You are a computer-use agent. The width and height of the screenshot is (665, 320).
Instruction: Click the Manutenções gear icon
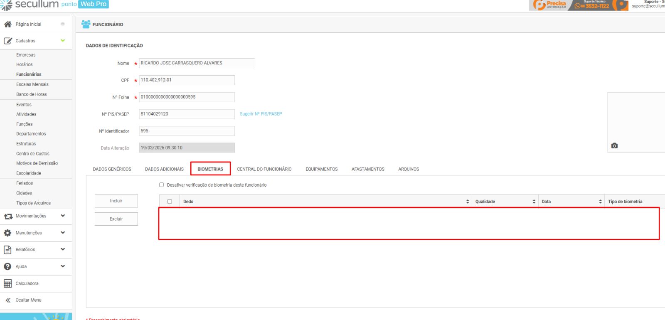tap(7, 233)
